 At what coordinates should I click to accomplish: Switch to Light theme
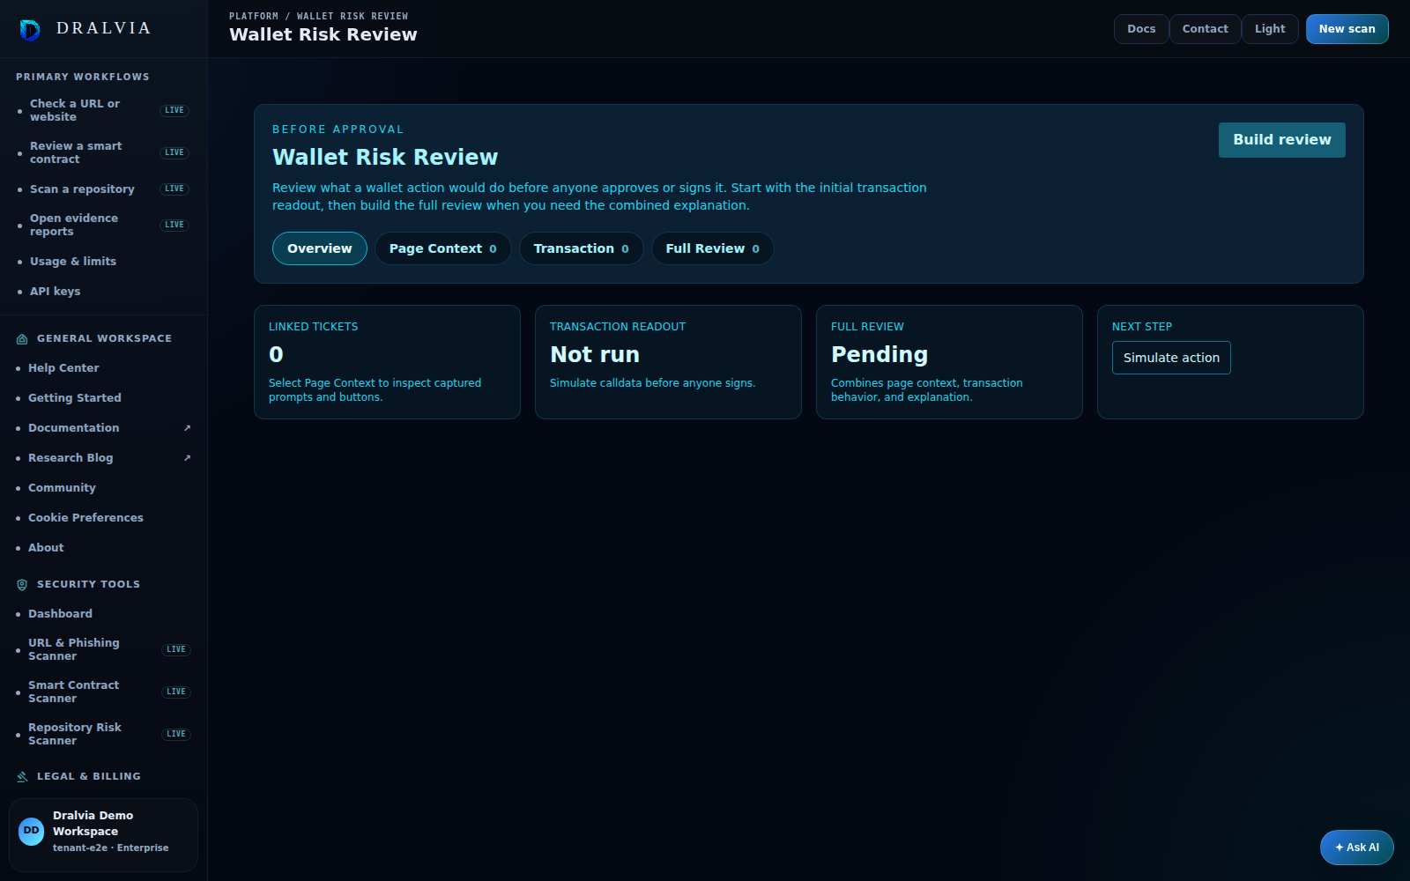[x=1270, y=29]
